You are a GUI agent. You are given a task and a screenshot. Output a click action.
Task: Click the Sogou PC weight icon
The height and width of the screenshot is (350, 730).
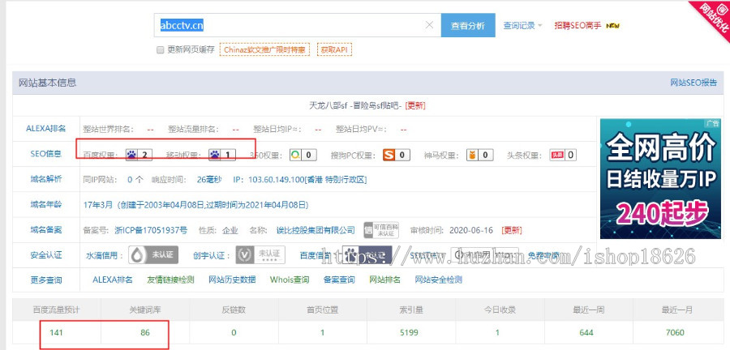pyautogui.click(x=389, y=155)
